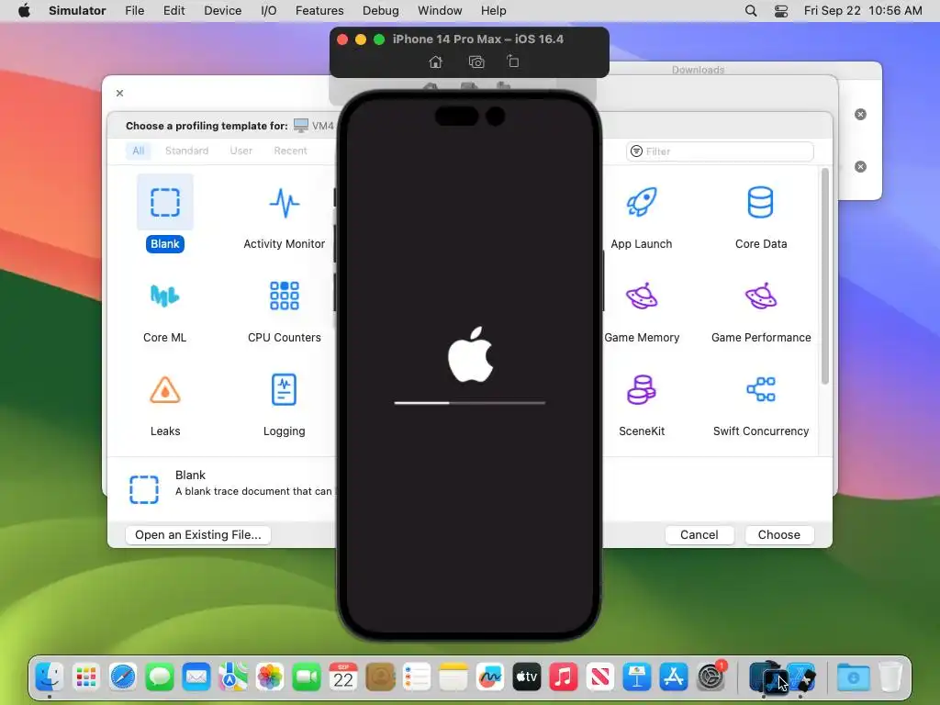Image resolution: width=940 pixels, height=705 pixels.
Task: Open Downloads folder in the Dock
Action: tap(853, 677)
